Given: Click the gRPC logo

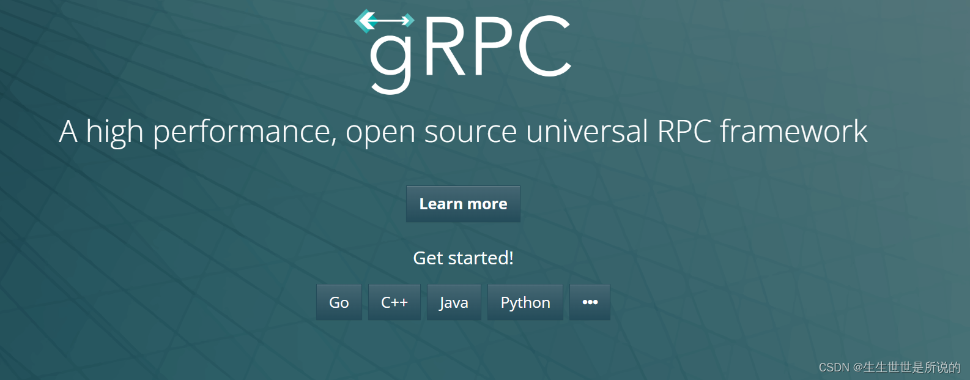Looking at the screenshot, I should point(463,52).
